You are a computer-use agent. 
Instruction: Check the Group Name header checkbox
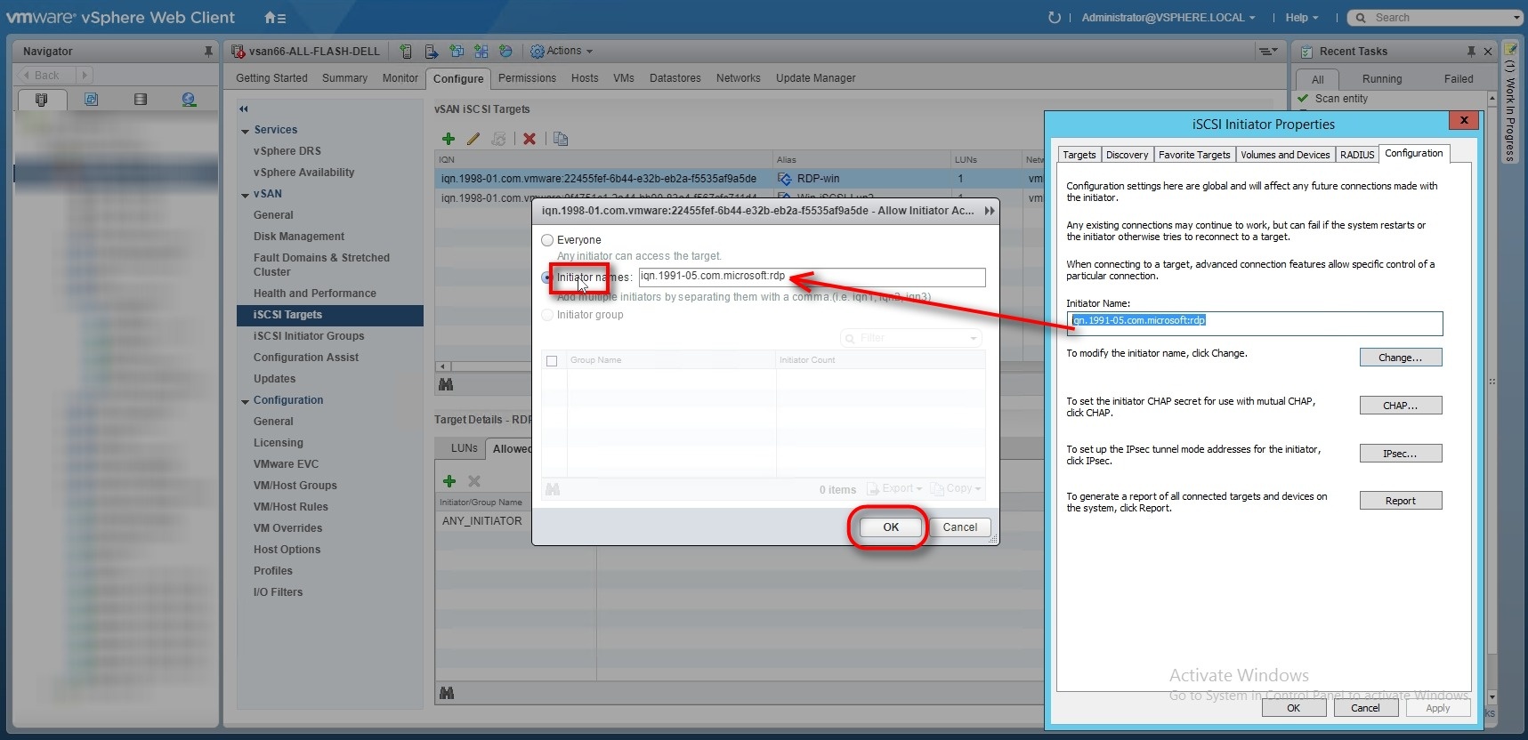[552, 361]
